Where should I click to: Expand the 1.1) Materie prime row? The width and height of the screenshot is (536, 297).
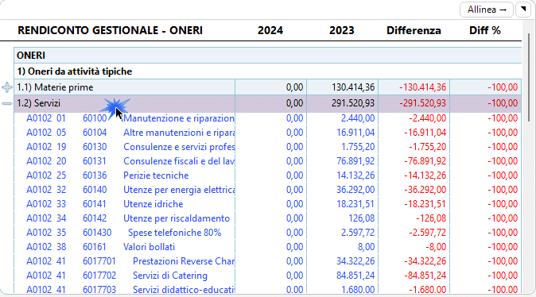coord(7,87)
